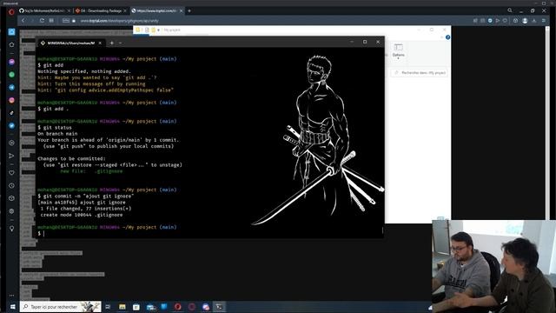Click the taskbar search box
Screen dimensions: 556x313
(x=60, y=307)
